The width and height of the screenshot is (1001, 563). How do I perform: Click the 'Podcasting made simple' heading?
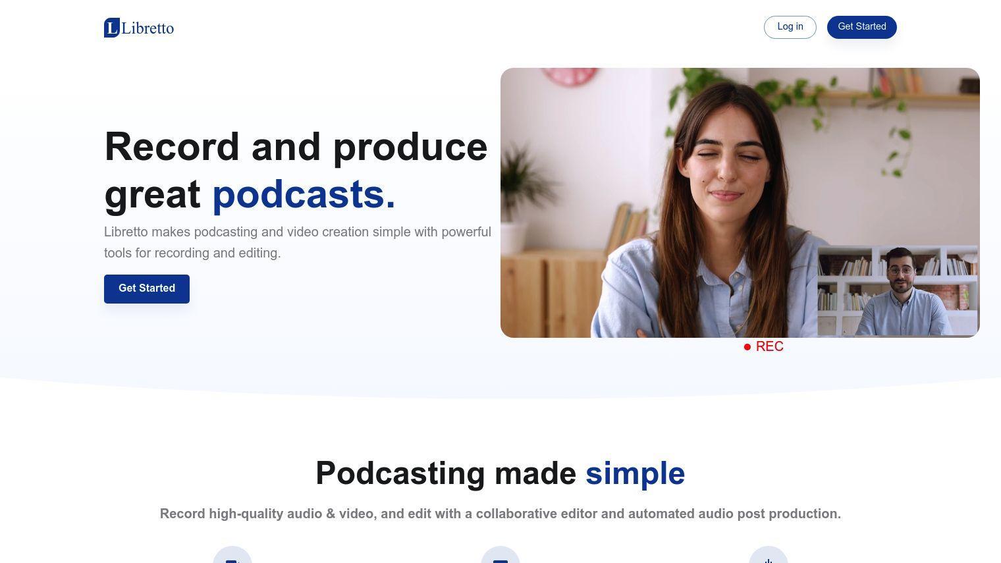pos(500,473)
